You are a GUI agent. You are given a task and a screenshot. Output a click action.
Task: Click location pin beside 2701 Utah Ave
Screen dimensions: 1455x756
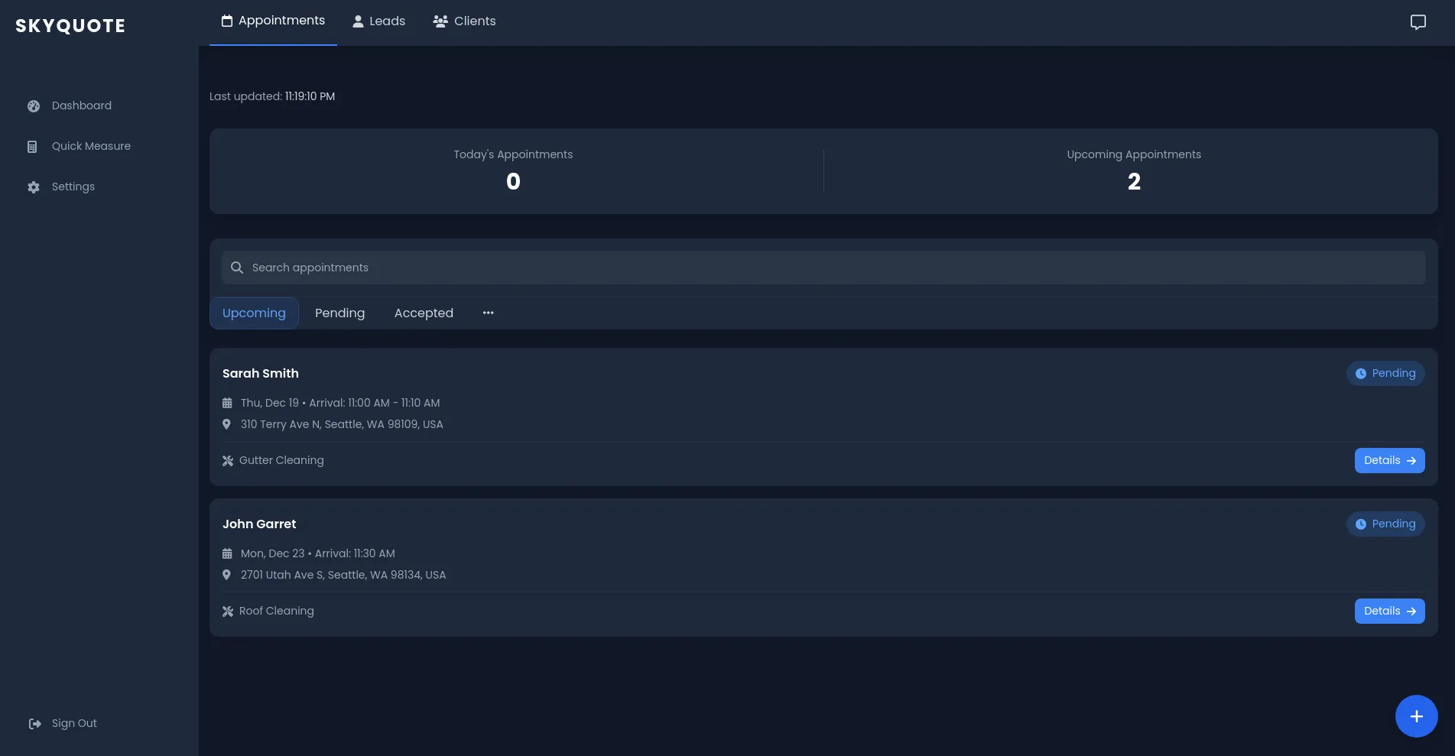(x=226, y=575)
